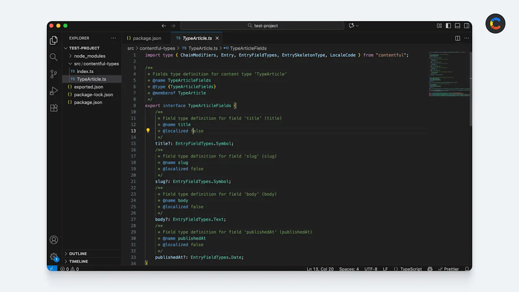
Task: Click the lightbulb code action on line 13
Action: pyautogui.click(x=148, y=130)
